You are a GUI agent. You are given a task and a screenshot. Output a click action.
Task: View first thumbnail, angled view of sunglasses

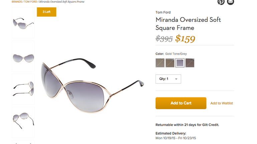[23, 23]
